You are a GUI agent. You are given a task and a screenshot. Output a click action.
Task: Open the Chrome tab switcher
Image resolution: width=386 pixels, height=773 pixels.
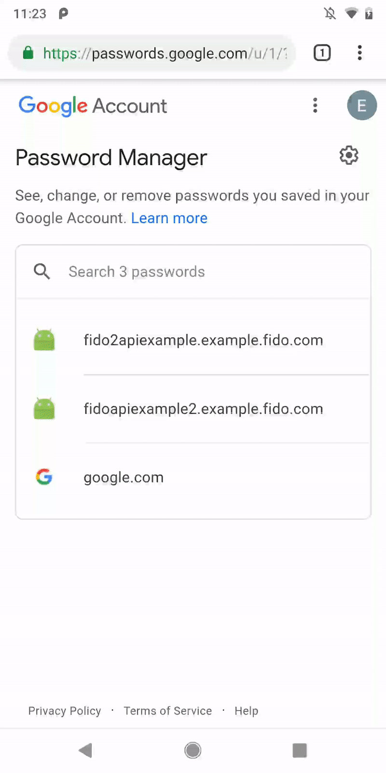(x=322, y=53)
